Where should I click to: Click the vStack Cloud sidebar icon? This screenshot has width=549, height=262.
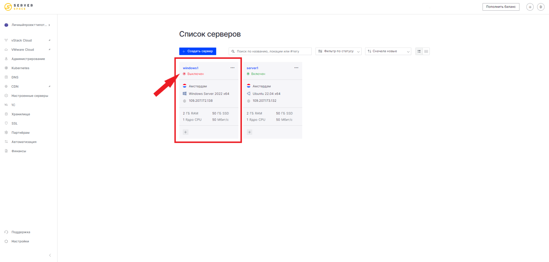pos(6,40)
